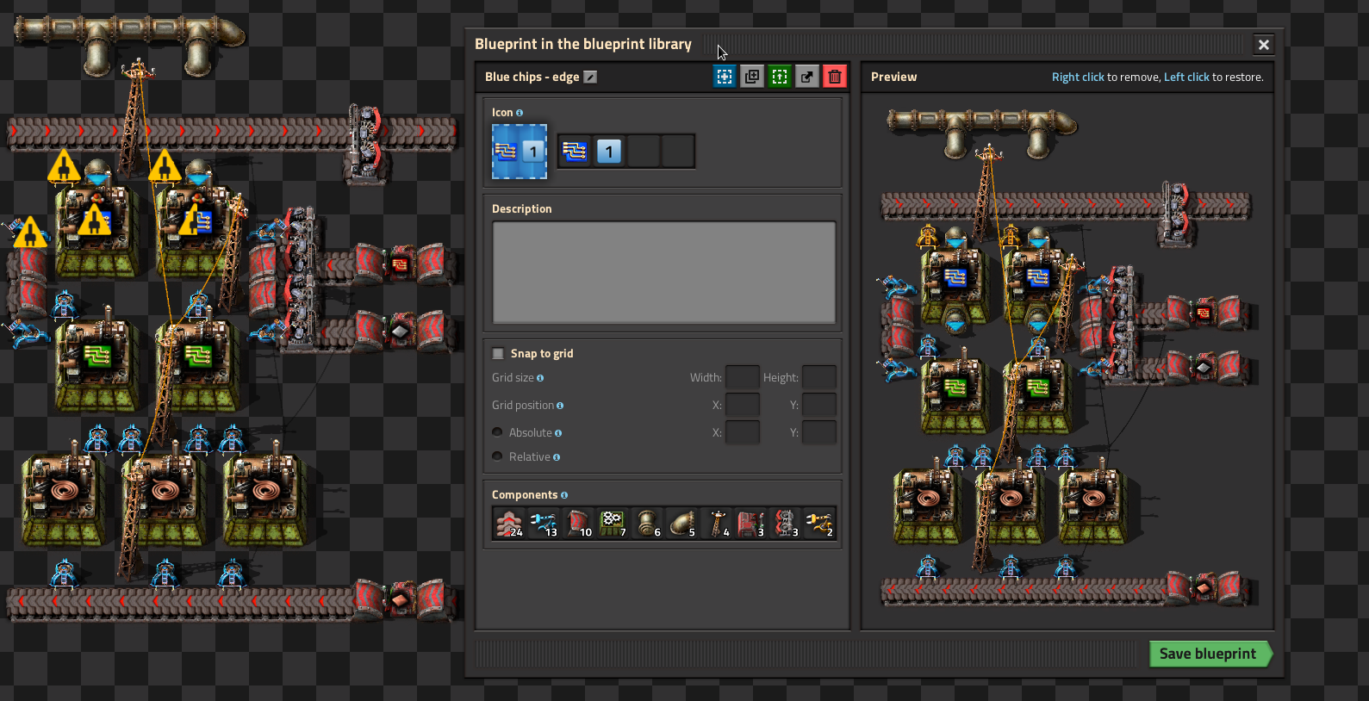Click the grey overlapping-squares copy icon
Image resolution: width=1369 pixels, height=701 pixels.
(x=752, y=77)
